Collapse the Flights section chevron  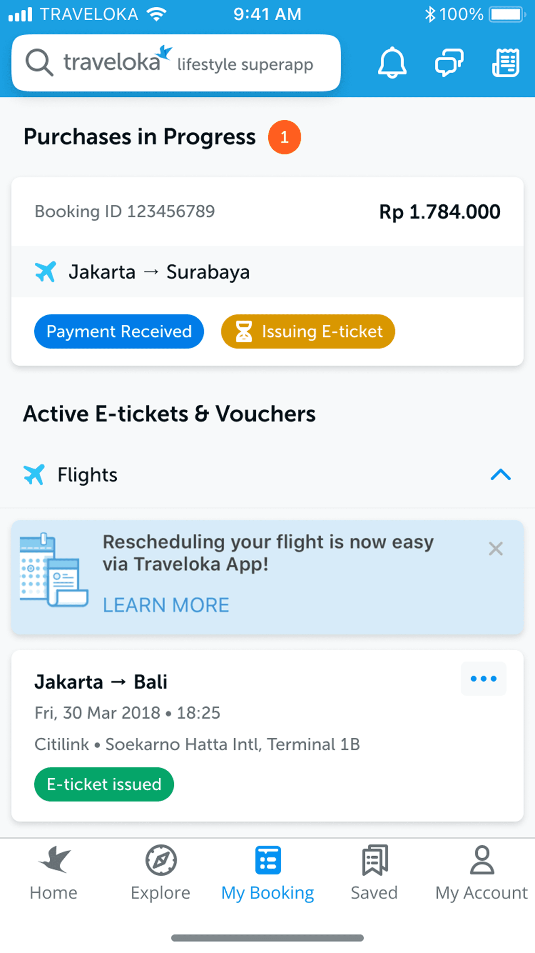coord(500,475)
